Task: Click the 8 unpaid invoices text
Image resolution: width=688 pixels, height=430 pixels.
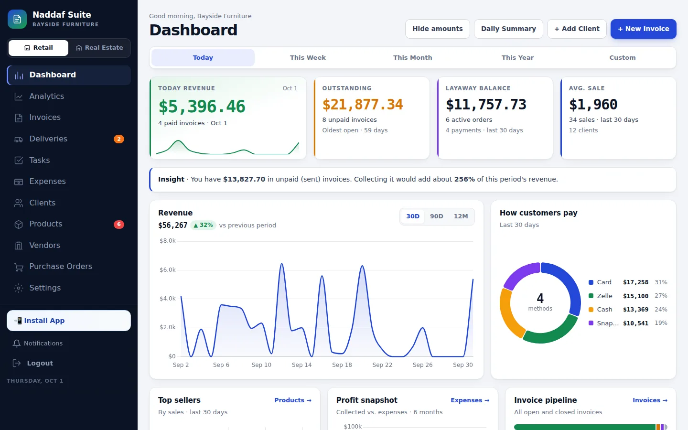Action: tap(349, 120)
